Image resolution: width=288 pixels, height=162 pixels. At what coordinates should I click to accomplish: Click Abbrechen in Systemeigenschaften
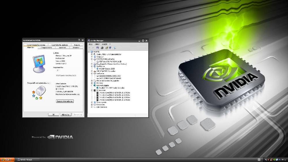(x=66, y=114)
